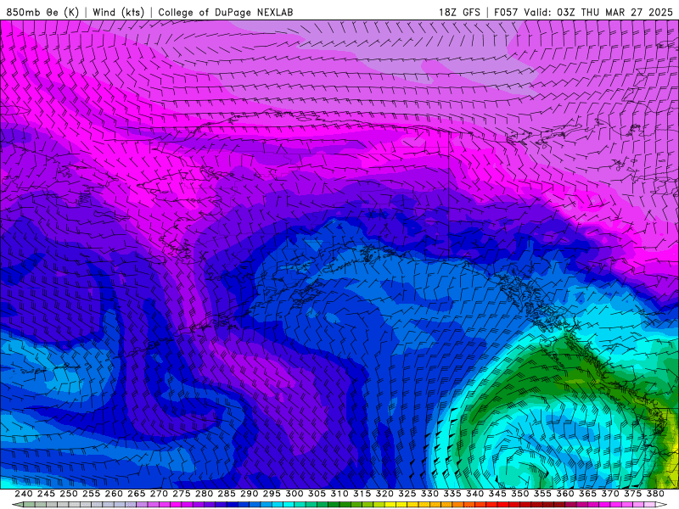Select the 250 color scale label
This screenshot has height=509, width=679.
pos(69,494)
